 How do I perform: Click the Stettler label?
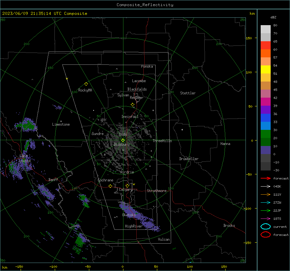click(x=188, y=93)
